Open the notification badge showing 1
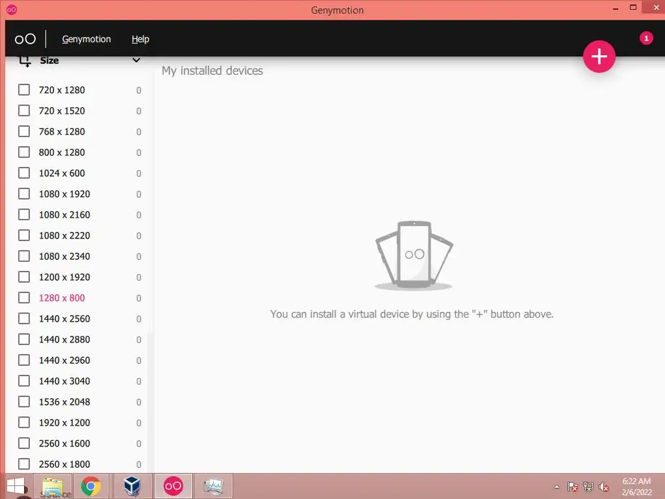This screenshot has width=665, height=499. (x=646, y=38)
